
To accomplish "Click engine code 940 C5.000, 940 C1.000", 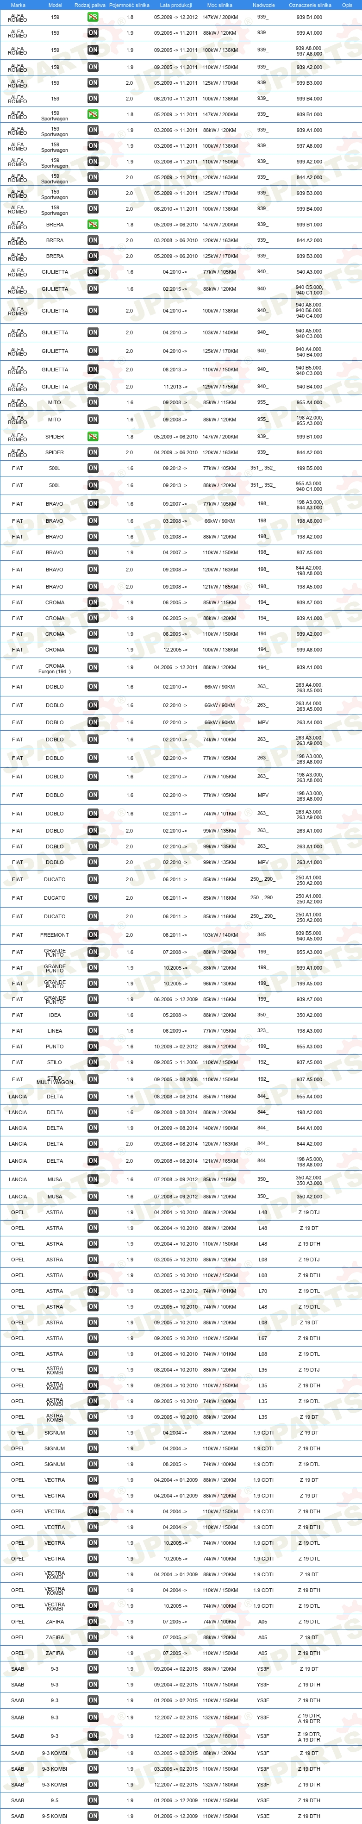I will pos(310,289).
